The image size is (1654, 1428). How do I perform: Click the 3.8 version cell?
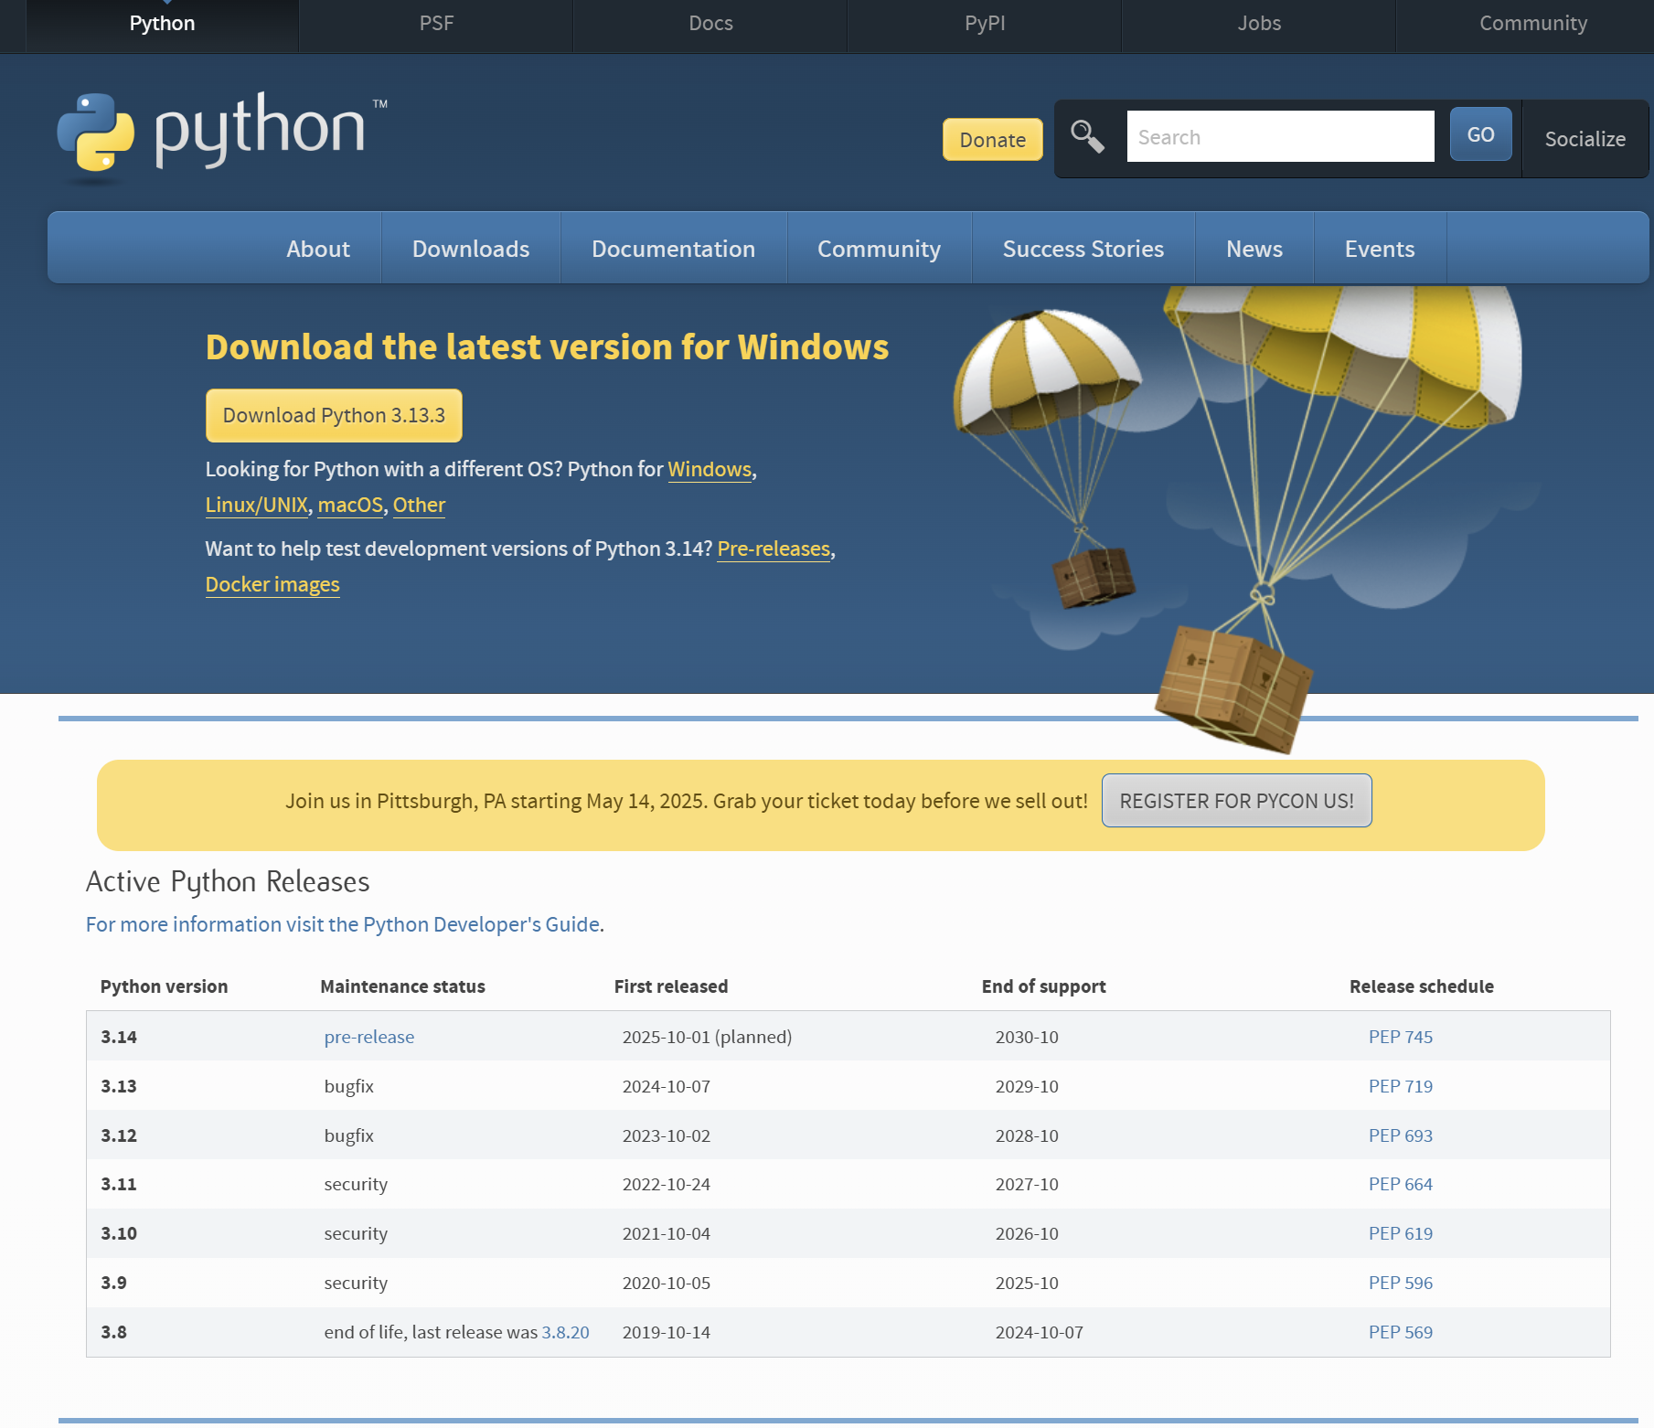coord(114,1332)
